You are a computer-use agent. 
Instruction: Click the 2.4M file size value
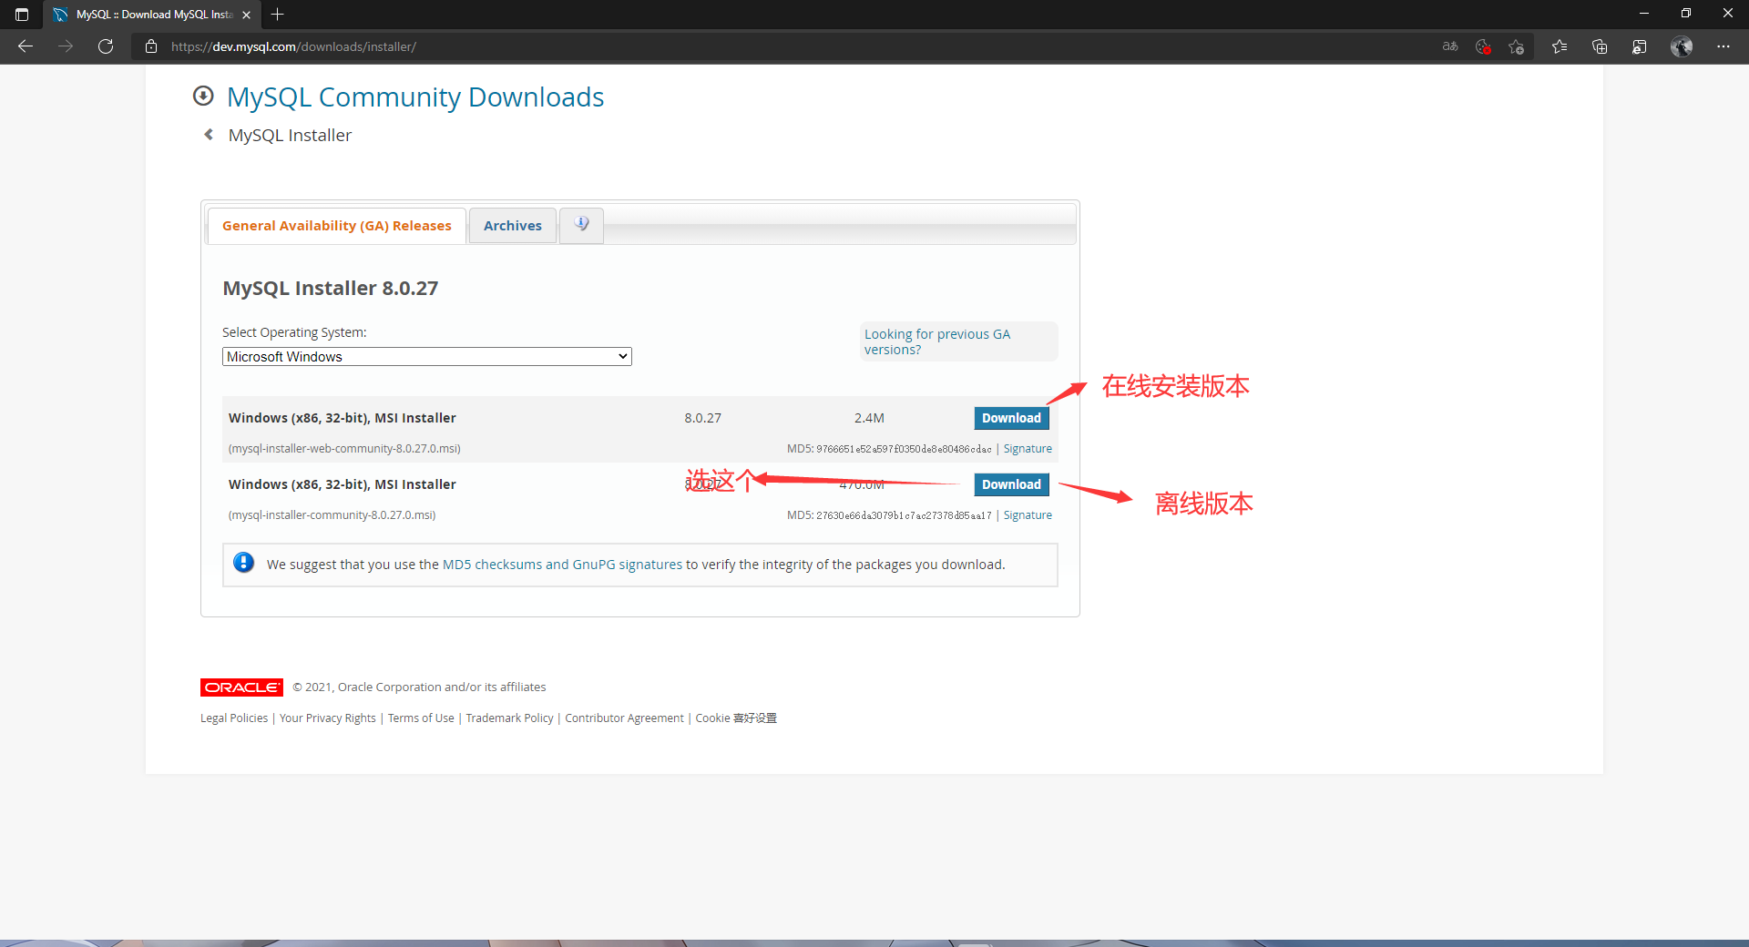coord(869,418)
